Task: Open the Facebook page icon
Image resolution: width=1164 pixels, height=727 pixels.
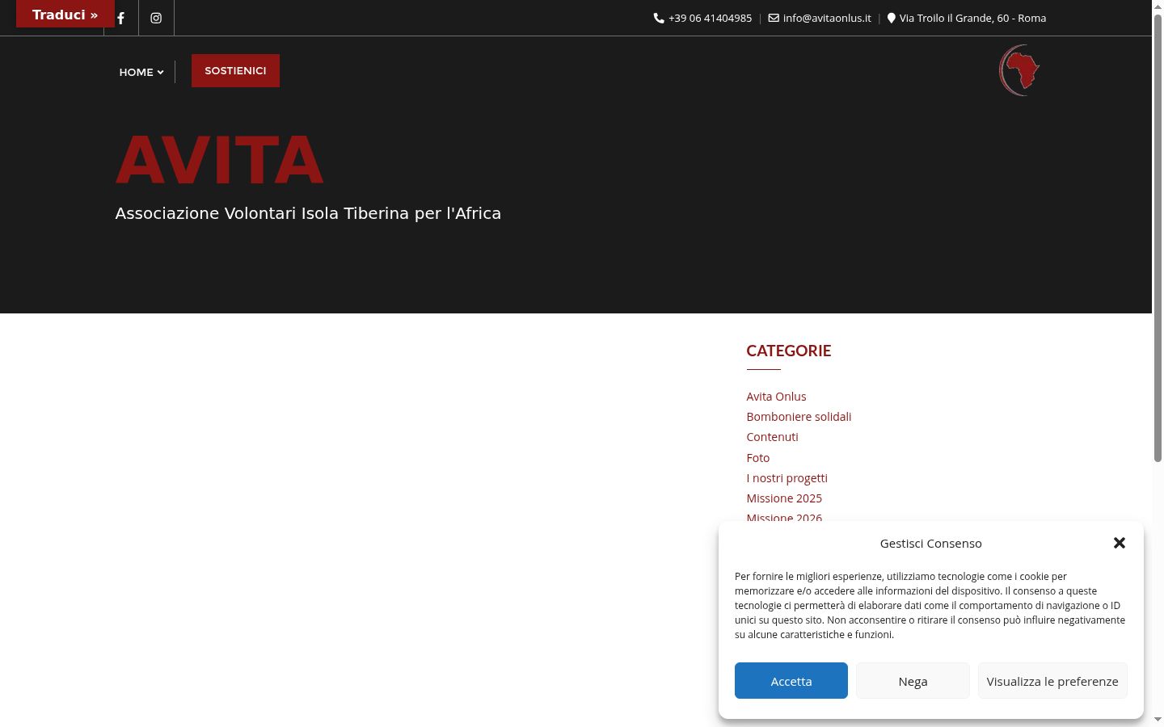Action: 120,18
